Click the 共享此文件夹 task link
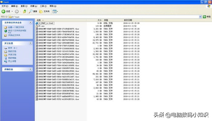 point(14,35)
